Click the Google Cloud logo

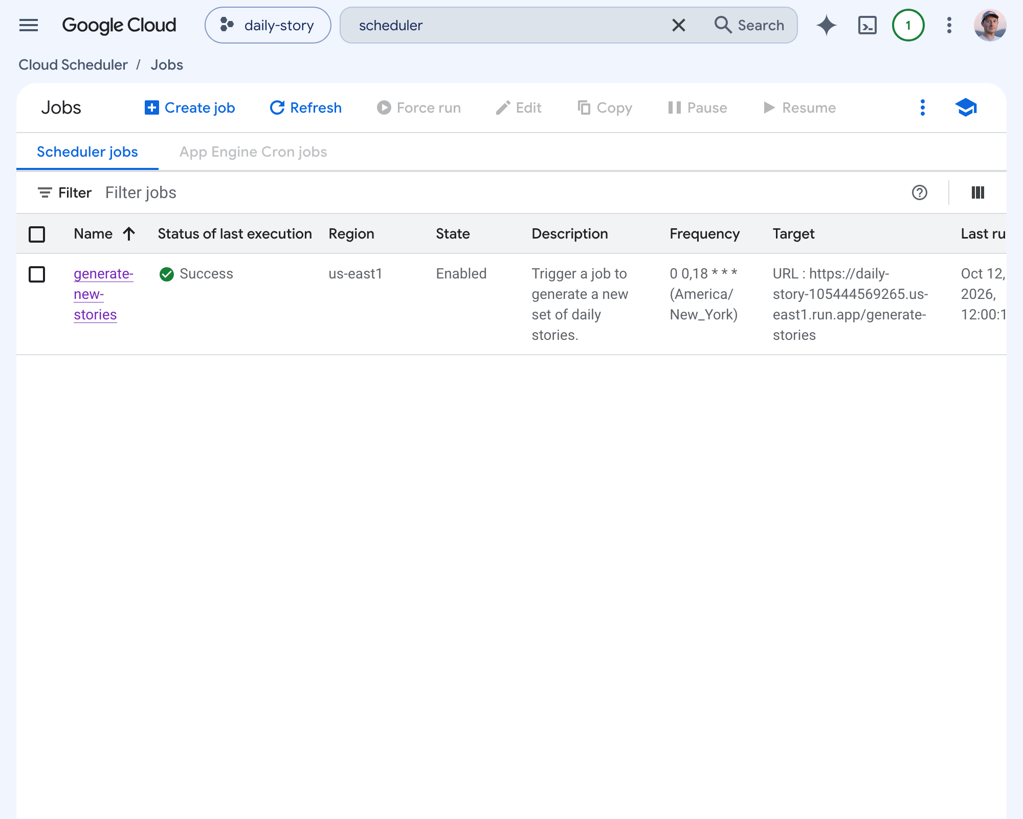tap(119, 25)
